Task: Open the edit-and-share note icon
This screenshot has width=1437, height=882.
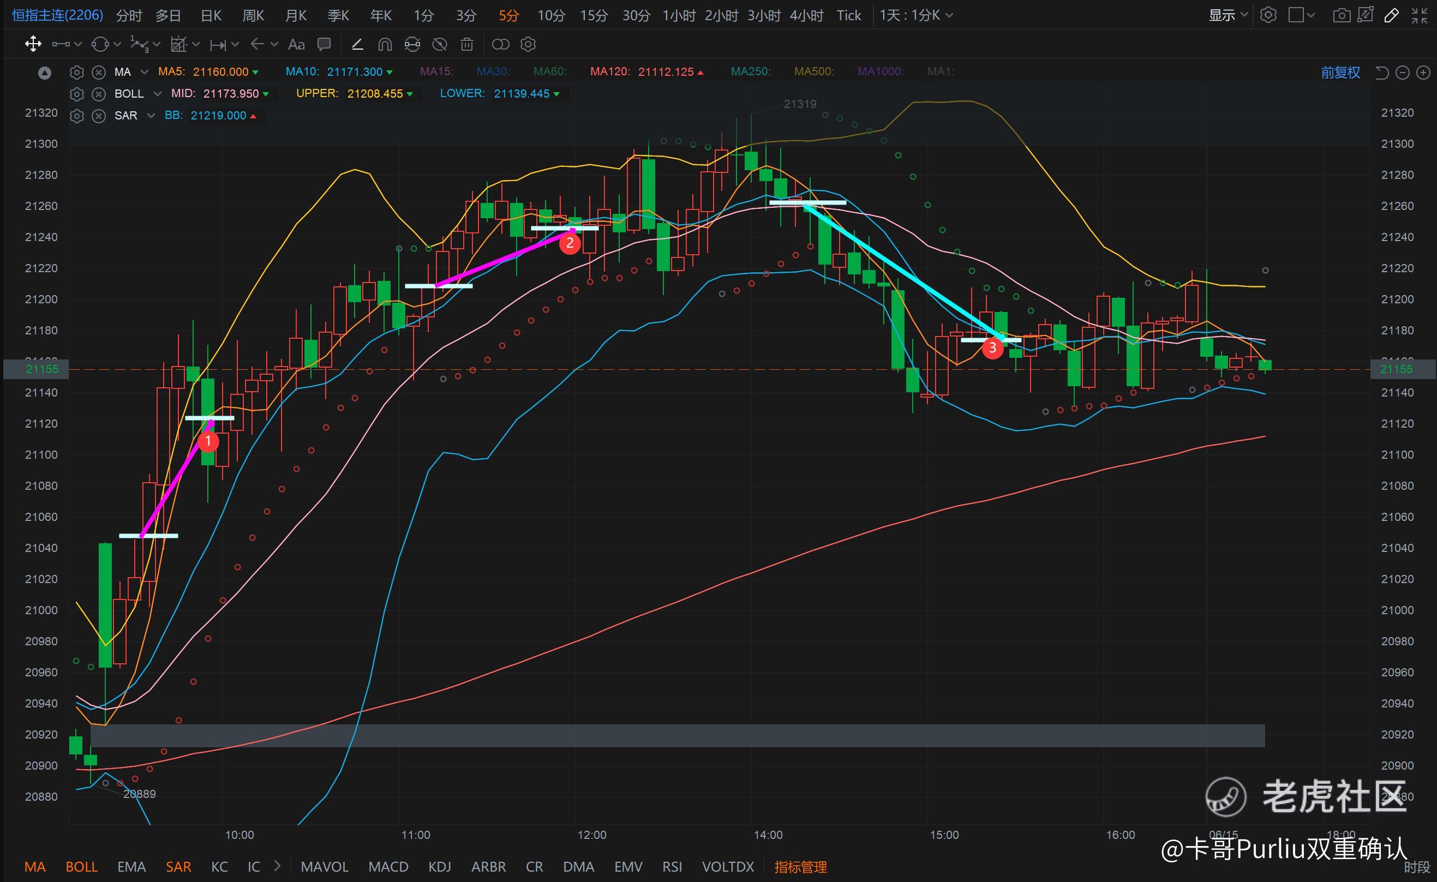Action: tap(1366, 15)
